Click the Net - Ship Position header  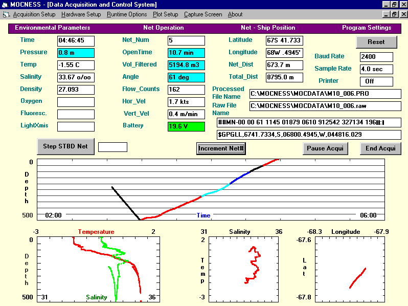point(268,28)
